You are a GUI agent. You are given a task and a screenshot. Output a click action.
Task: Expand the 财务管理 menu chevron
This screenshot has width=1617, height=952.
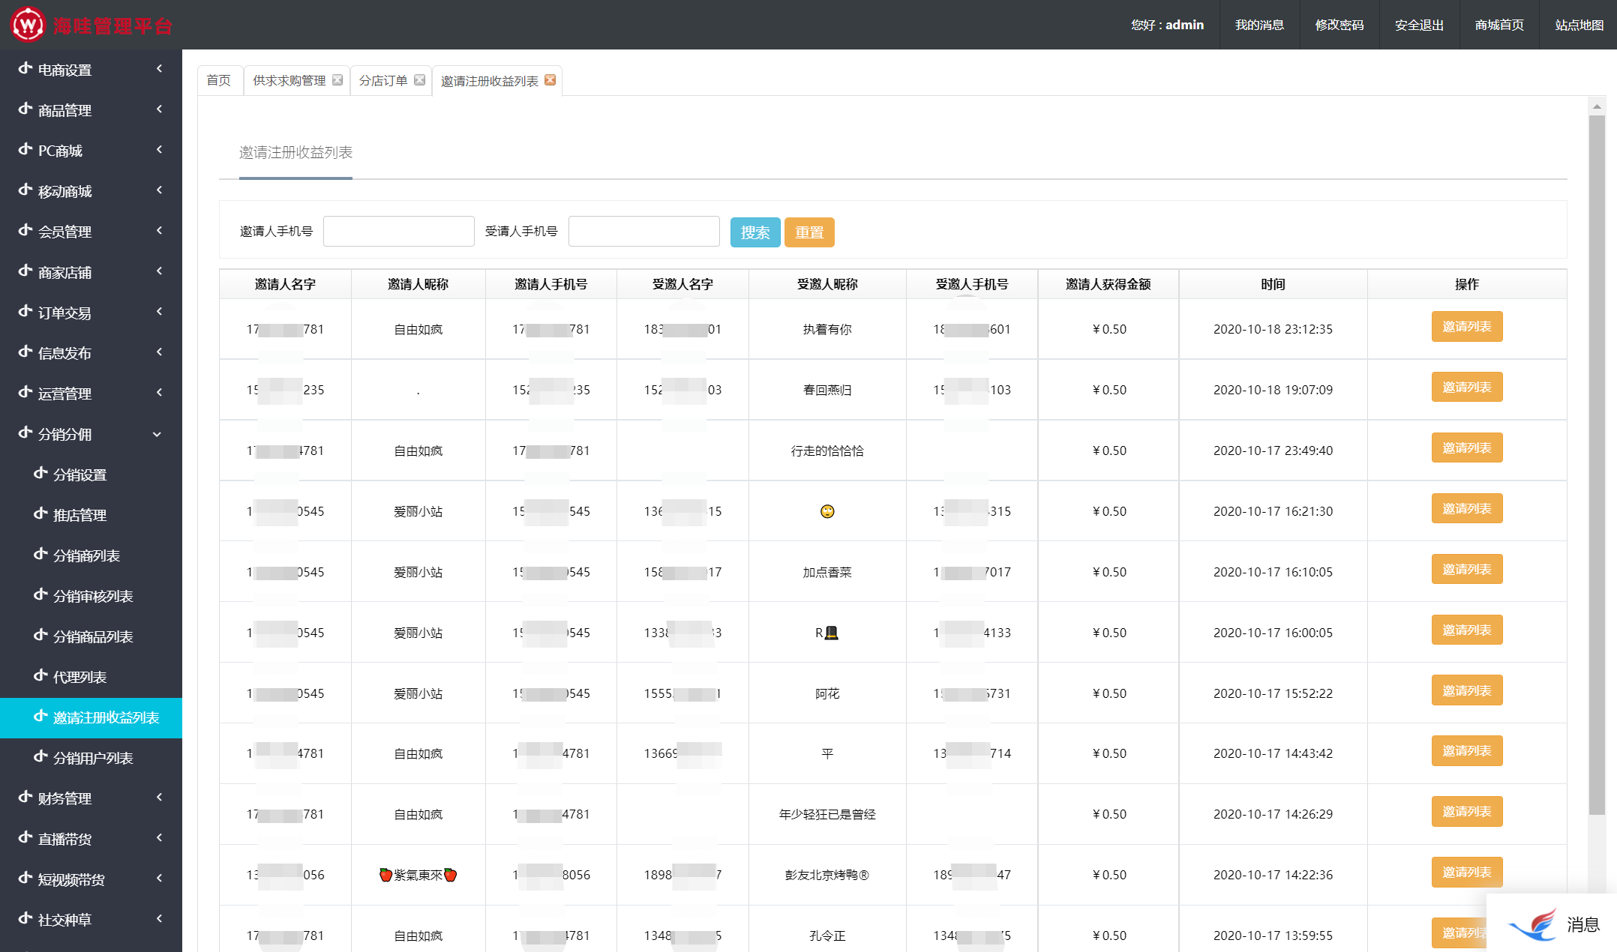pyautogui.click(x=159, y=798)
